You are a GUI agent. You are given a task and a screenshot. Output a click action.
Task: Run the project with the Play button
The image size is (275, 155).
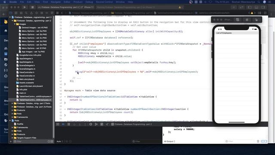point(24,7)
